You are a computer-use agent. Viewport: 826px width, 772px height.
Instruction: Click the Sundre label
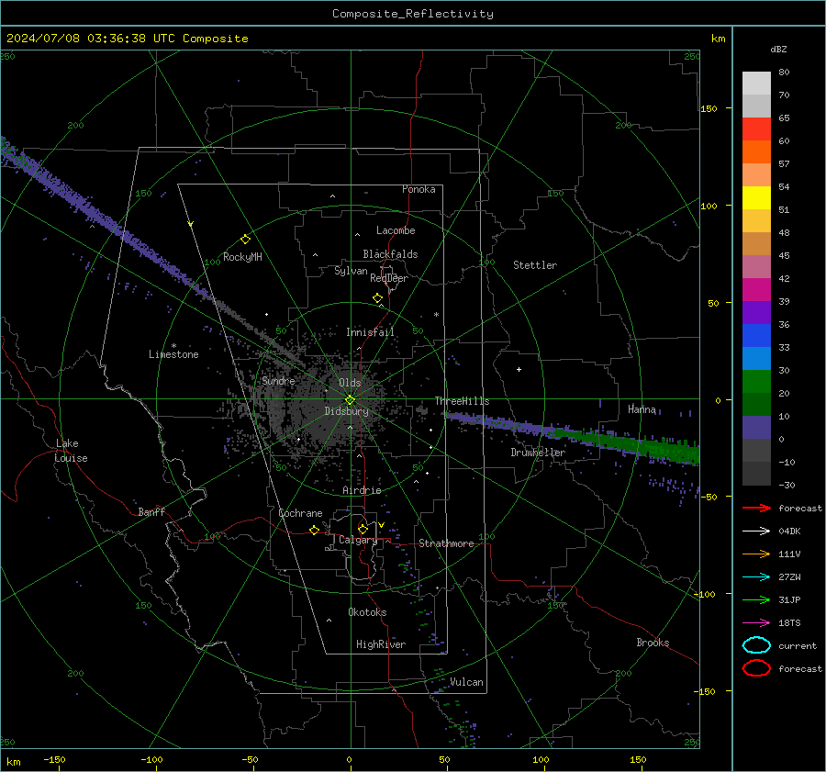coord(278,381)
